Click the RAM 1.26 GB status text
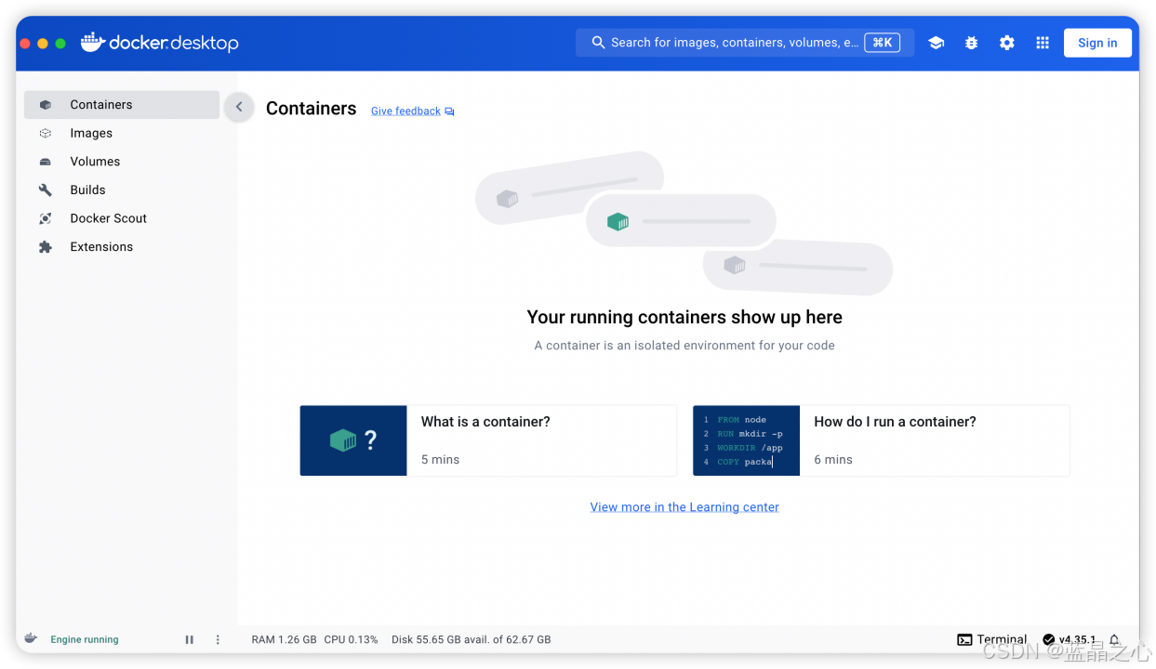 (x=285, y=639)
